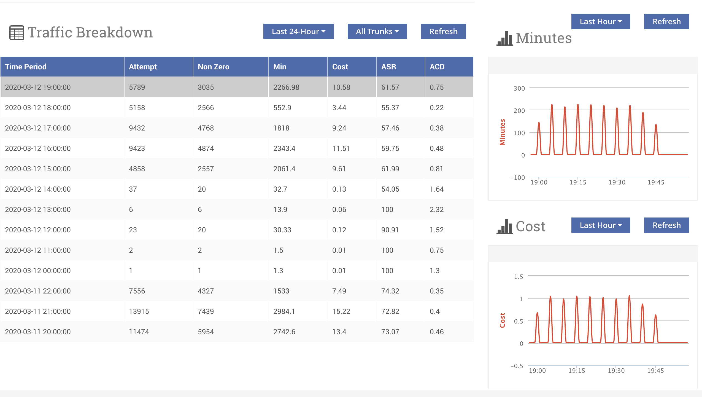Screen dimensions: 702x397
Task: Click the Time Period column header
Action: [26, 67]
